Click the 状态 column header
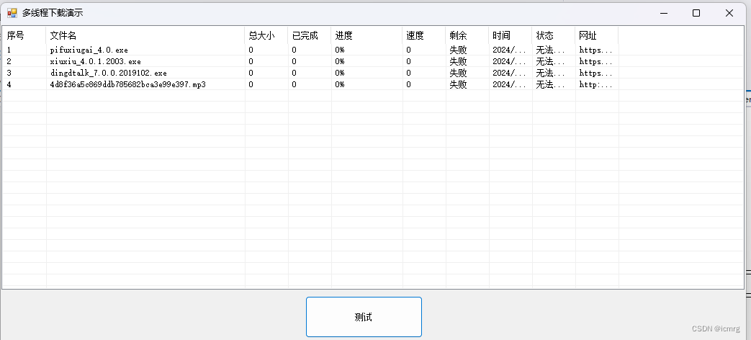This screenshot has height=340, width=751. pos(553,35)
